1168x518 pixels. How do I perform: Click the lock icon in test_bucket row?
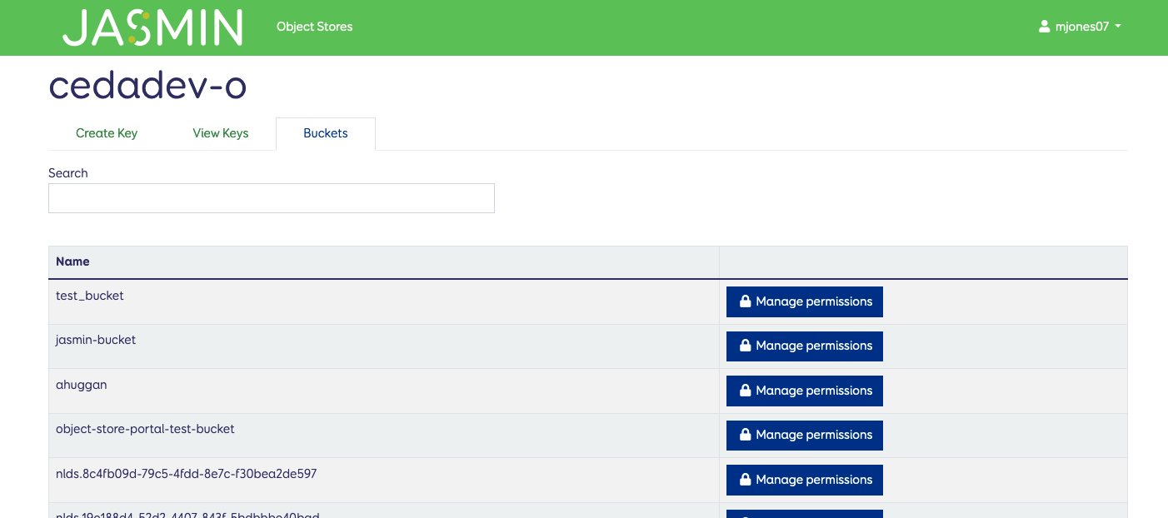click(745, 301)
